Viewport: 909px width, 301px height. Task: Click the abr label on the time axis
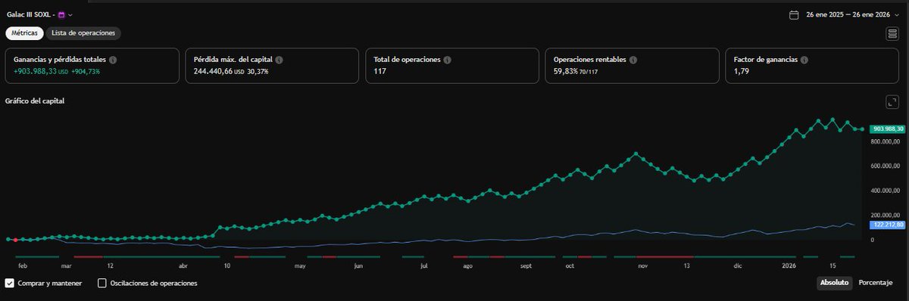coord(183,265)
